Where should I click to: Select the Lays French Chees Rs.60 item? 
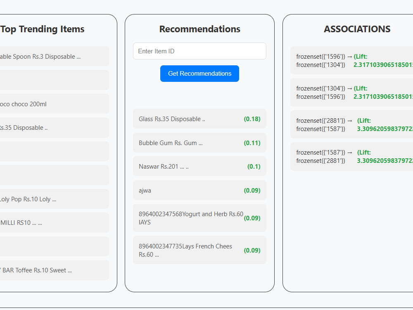pos(199,250)
